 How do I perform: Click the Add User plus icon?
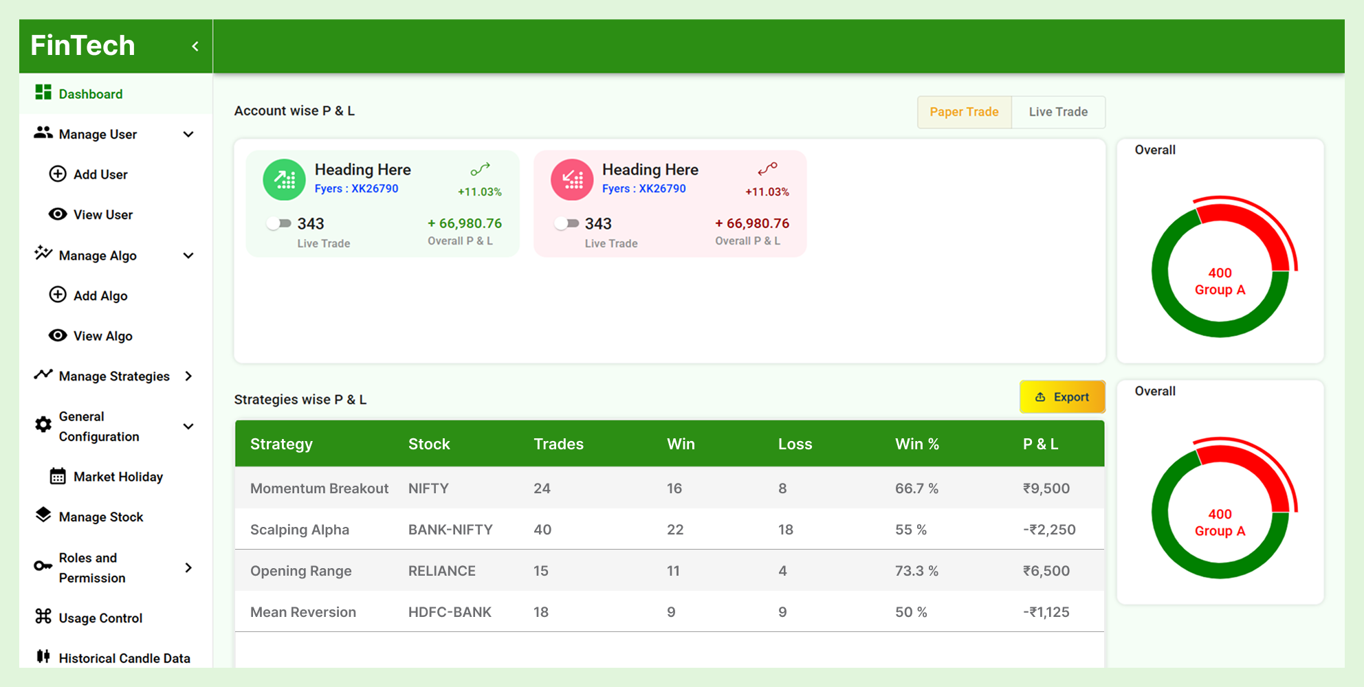click(x=58, y=174)
